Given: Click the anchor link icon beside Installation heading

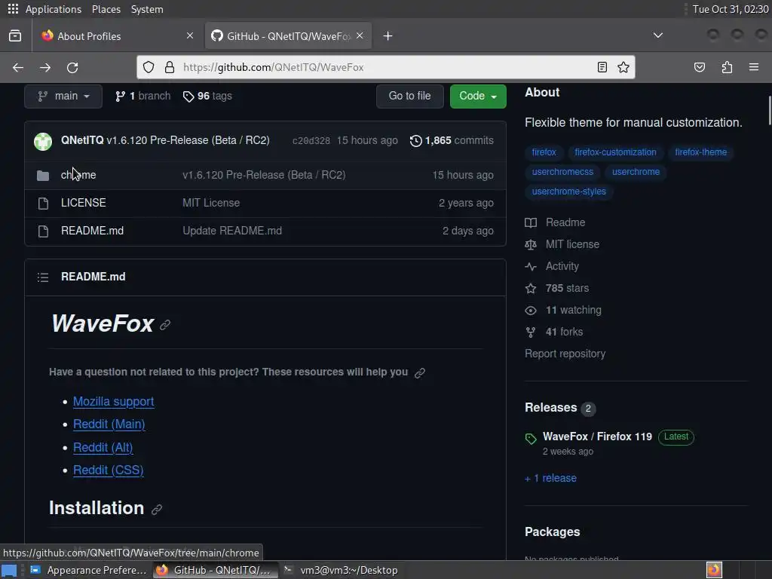Looking at the screenshot, I should tap(157, 510).
